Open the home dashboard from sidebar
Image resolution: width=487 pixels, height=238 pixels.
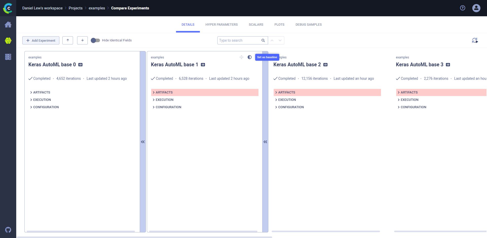8,25
